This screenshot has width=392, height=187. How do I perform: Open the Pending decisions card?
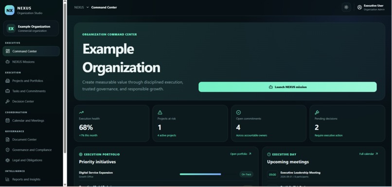[347, 123]
